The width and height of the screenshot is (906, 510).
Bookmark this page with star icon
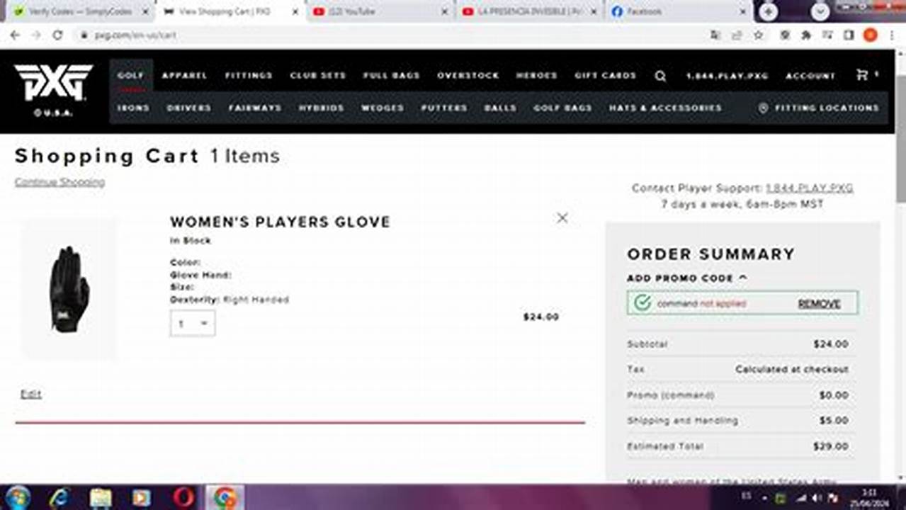759,35
